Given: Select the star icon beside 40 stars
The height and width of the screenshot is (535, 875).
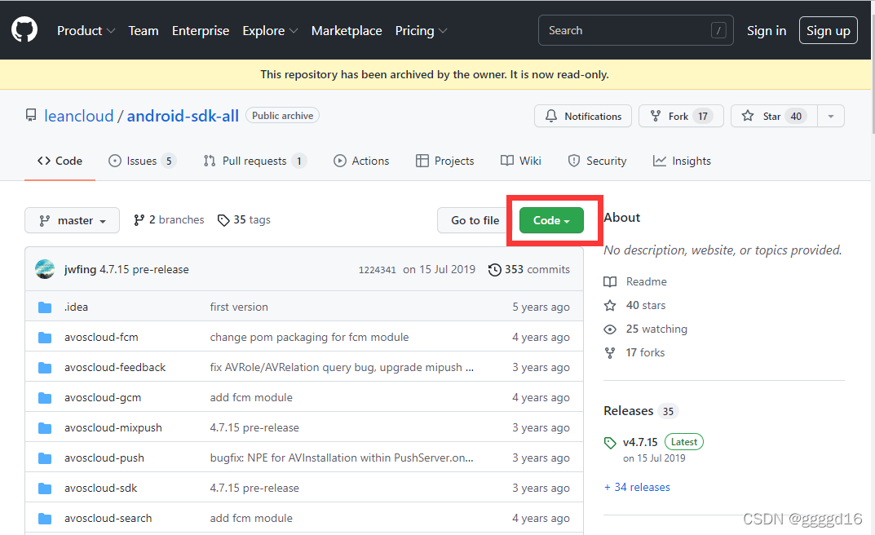Looking at the screenshot, I should (x=610, y=305).
